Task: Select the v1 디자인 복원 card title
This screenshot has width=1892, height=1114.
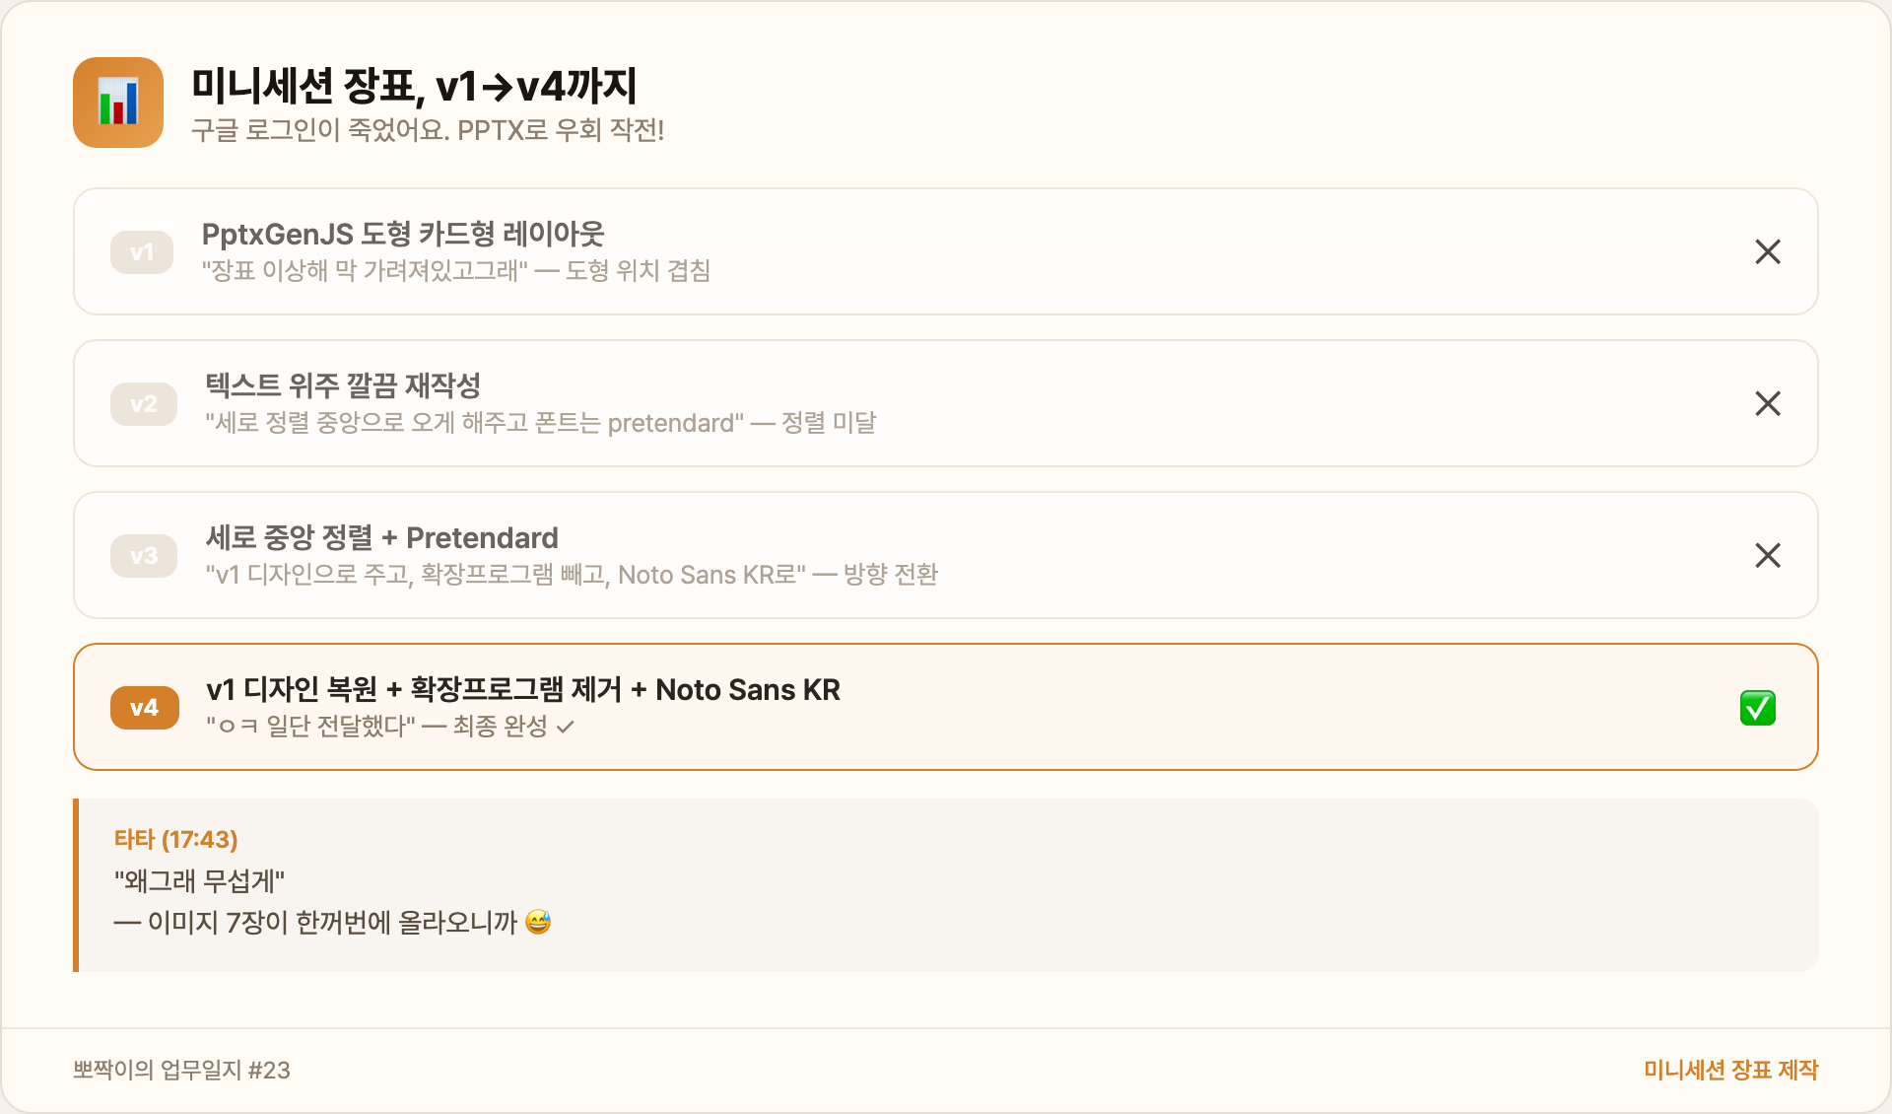Action: (x=522, y=689)
